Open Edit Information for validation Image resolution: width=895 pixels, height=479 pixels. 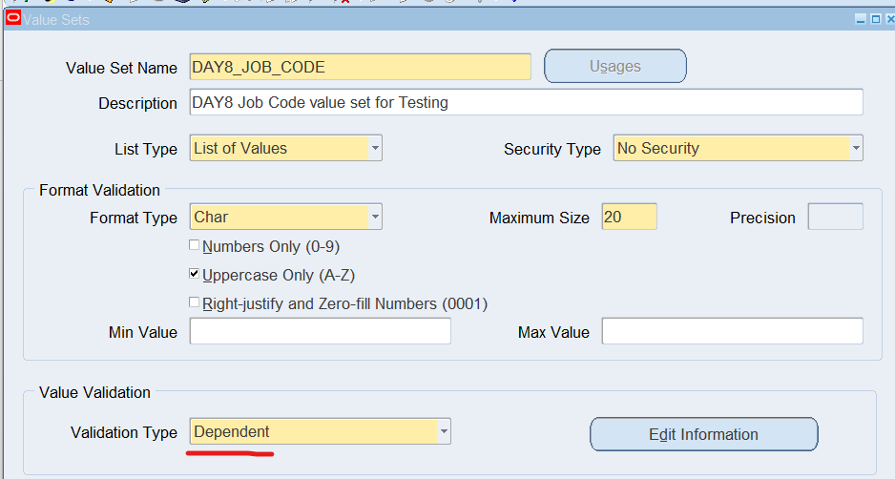coord(704,434)
